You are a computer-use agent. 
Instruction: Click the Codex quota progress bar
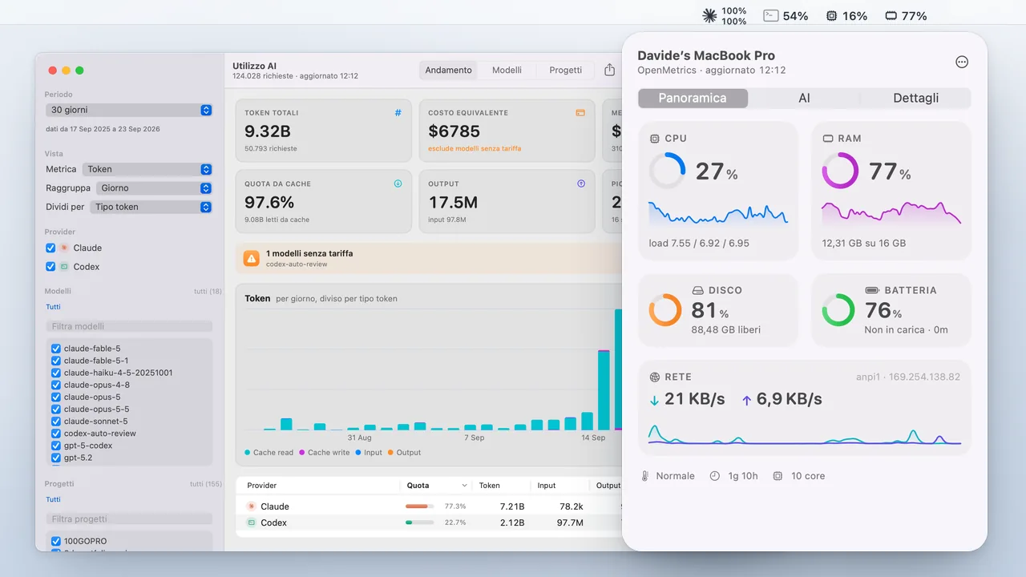point(420,523)
